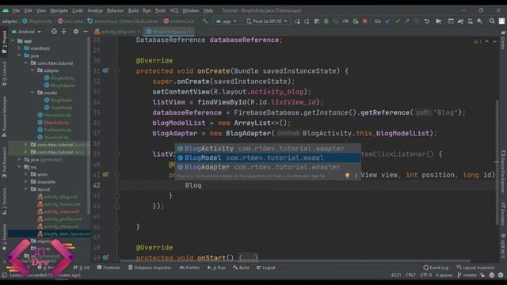The width and height of the screenshot is (507, 285).
Task: Expand the drawable folder
Action: tap(26, 182)
